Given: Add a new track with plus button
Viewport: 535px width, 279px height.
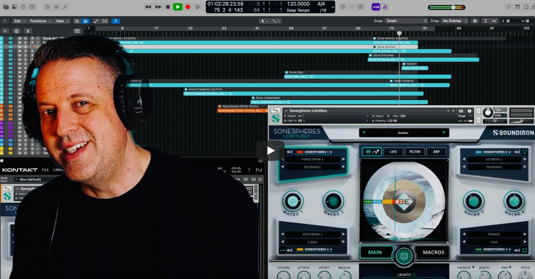Looking at the screenshot, I should coord(5,31).
